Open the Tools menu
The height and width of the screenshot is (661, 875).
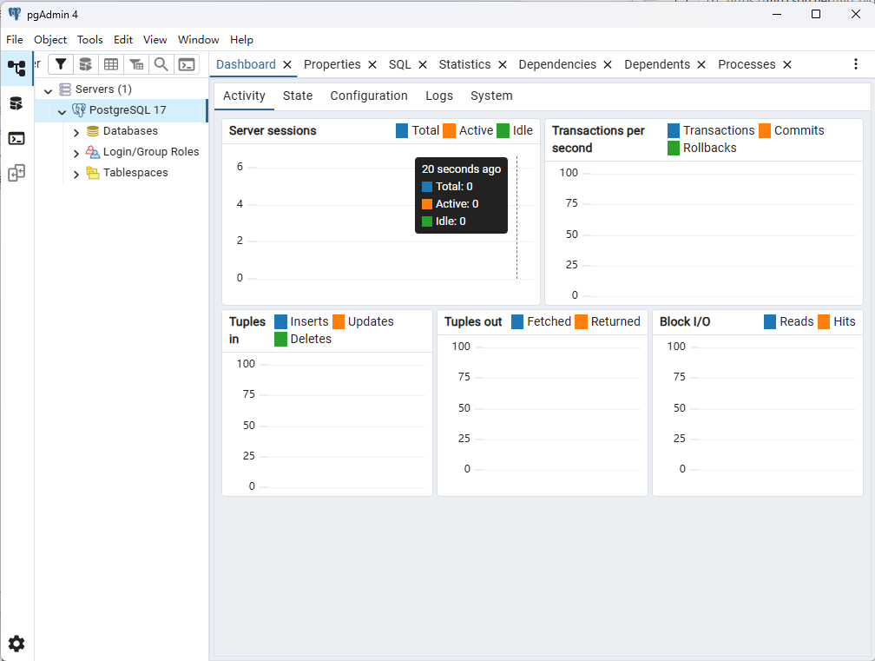90,40
